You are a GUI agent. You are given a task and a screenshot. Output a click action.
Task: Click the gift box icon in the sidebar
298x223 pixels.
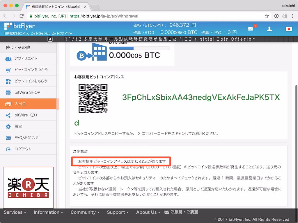pos(8,81)
